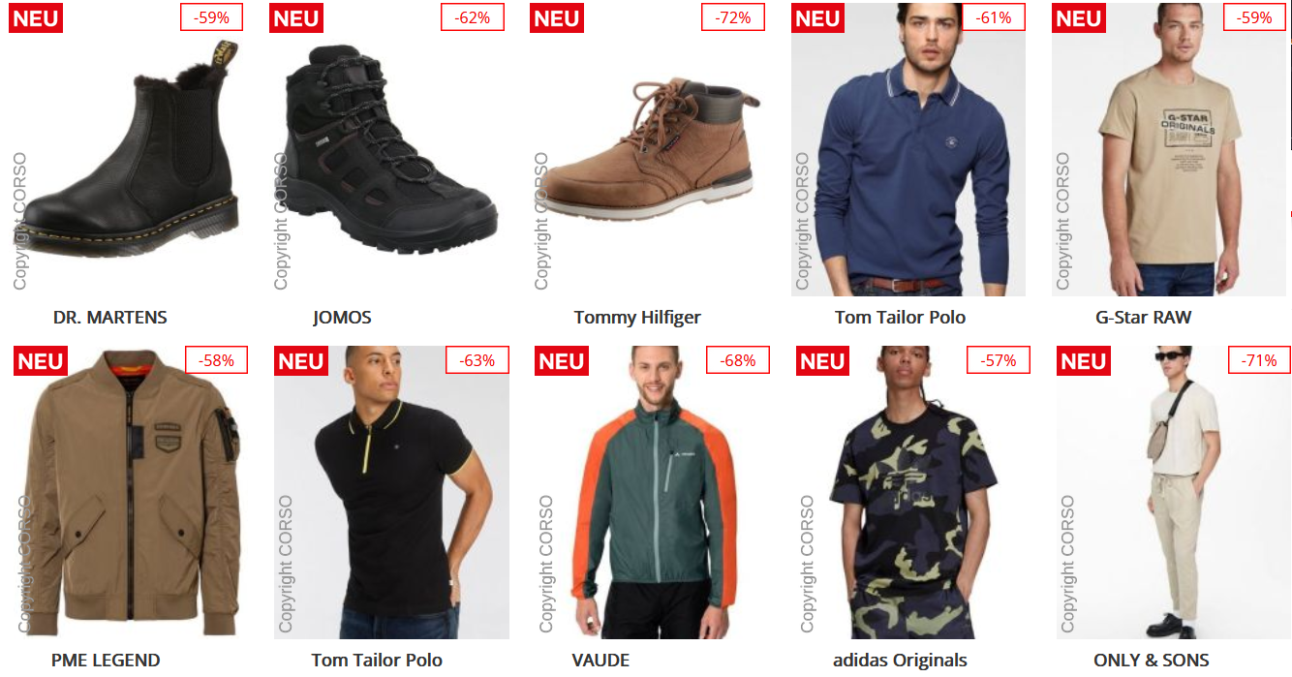Image resolution: width=1292 pixels, height=677 pixels.
Task: Click the PME LEGEND product name
Action: click(106, 661)
